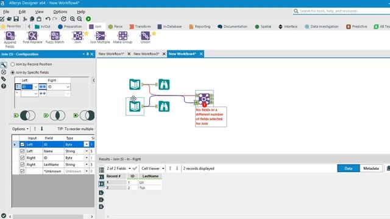Select the Fuzzy Match tool
This screenshot has height=219, width=390.
click(x=55, y=38)
